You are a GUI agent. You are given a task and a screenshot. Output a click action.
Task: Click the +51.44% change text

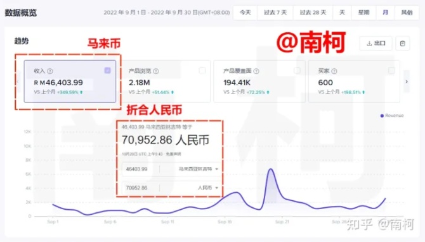coord(160,92)
